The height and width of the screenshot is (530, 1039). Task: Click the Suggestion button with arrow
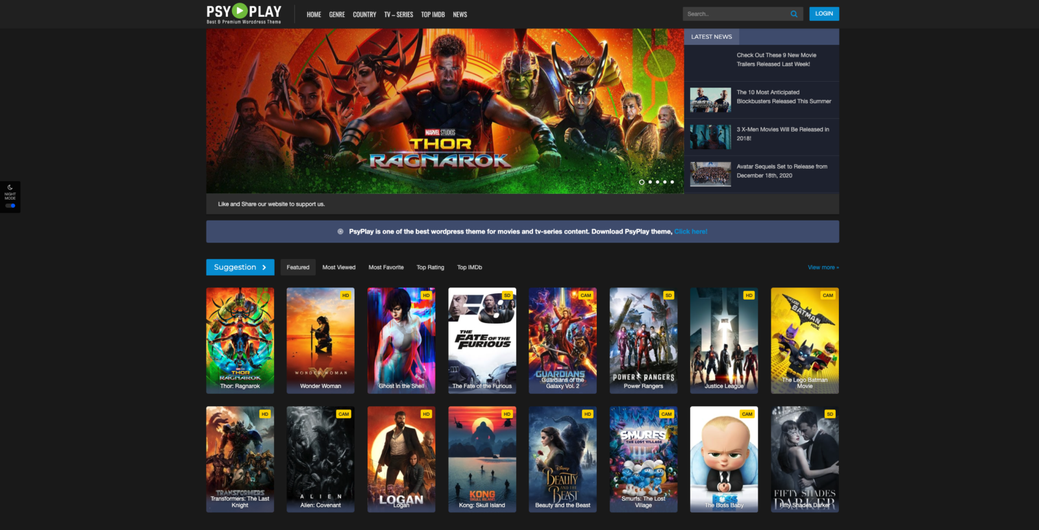coord(240,267)
